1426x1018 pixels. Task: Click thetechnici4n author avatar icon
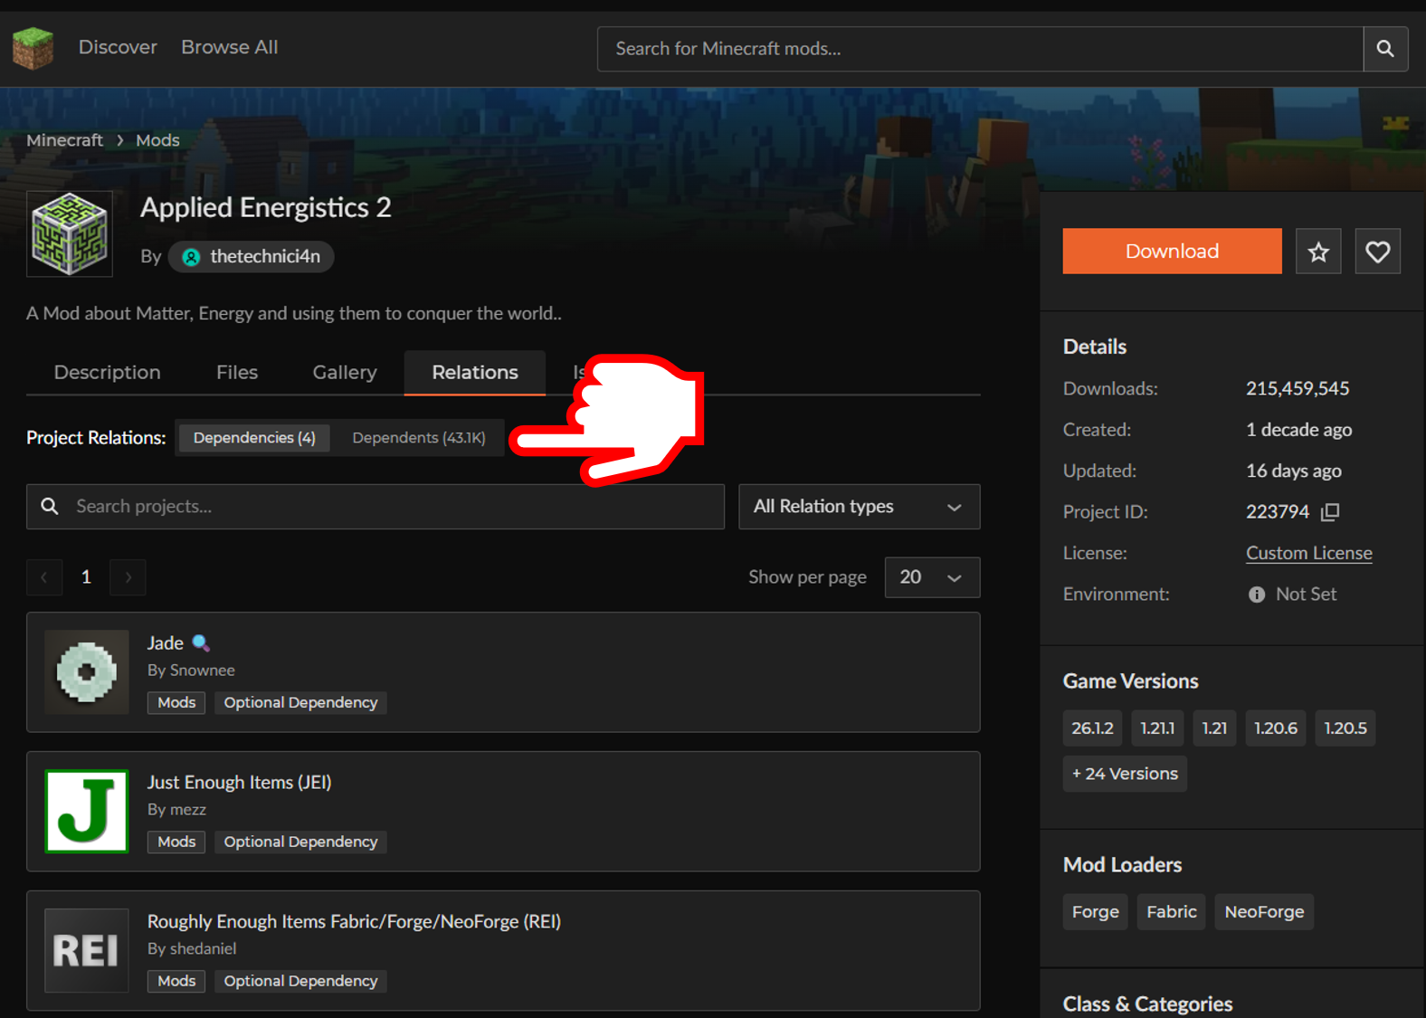pyautogui.click(x=191, y=257)
